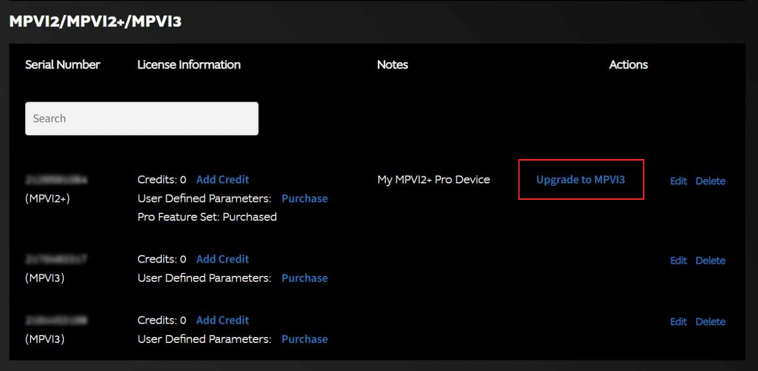Viewport: 758px width, 371px height.
Task: Click the Notes column header
Action: tap(392, 65)
